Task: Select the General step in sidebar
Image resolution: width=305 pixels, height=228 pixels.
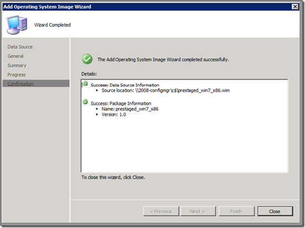Action: tap(15, 56)
